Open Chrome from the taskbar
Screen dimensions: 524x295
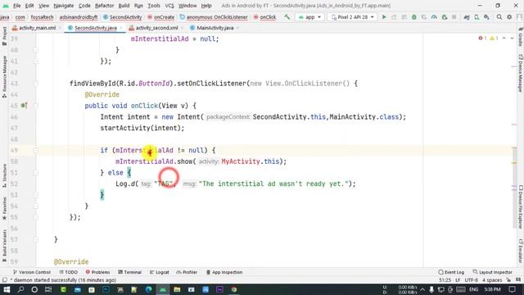[x=234, y=289]
